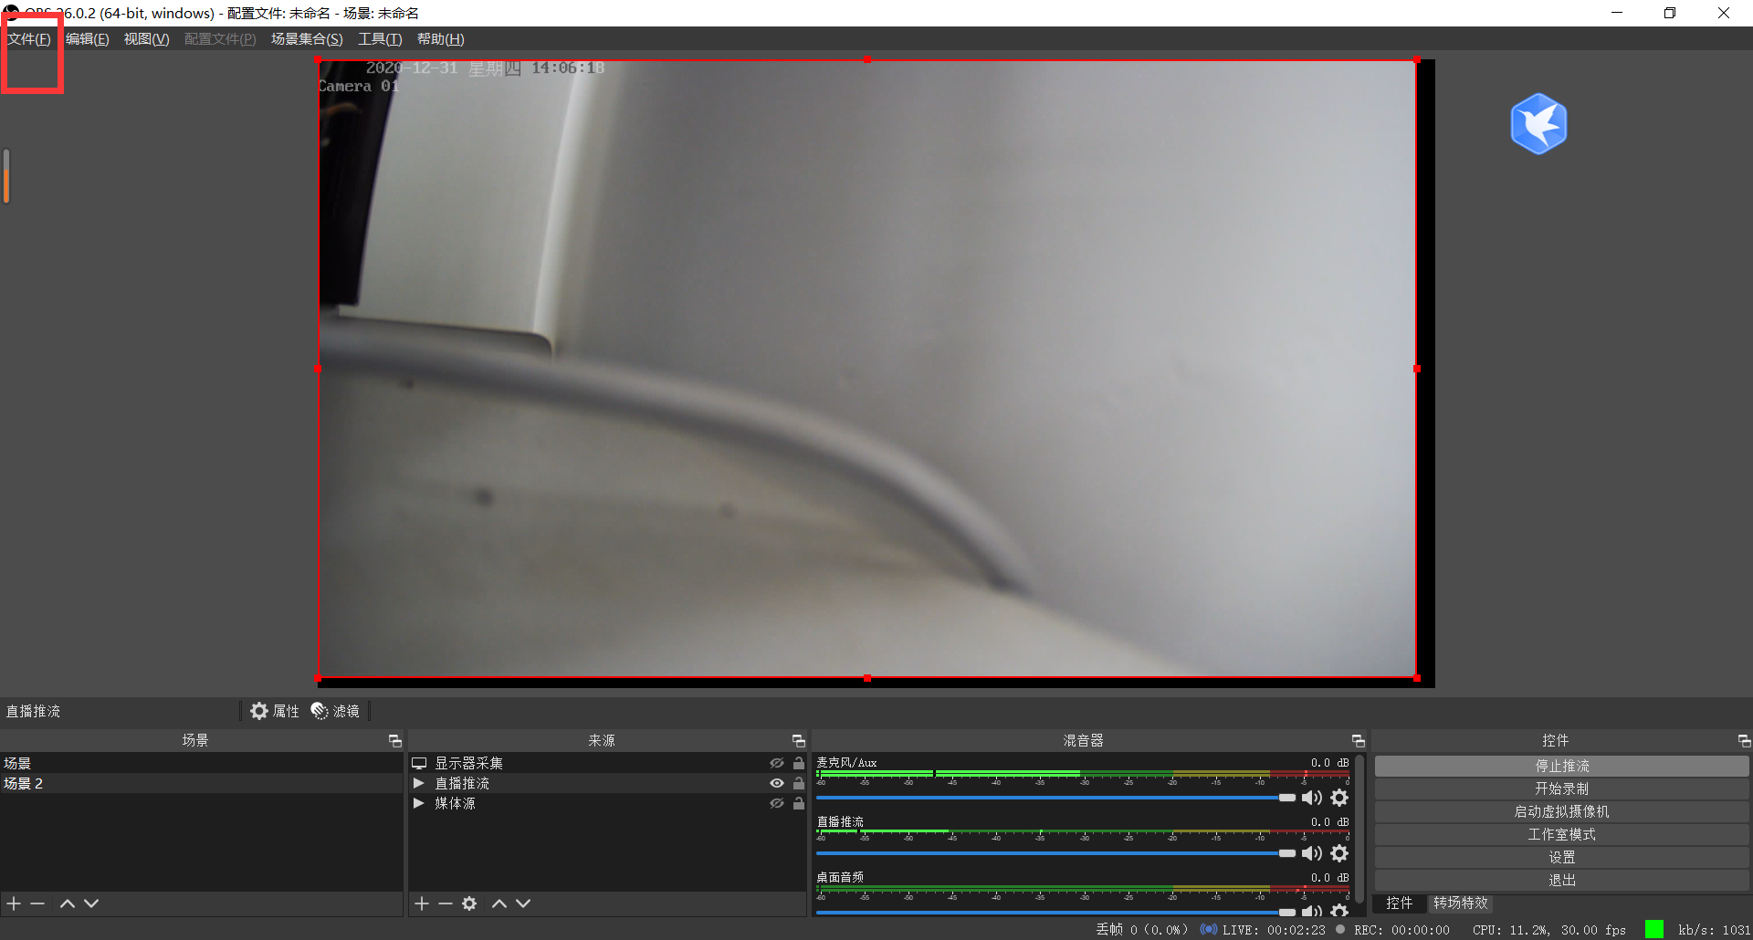Toggle the lock on the 直播推流 source
Screen dimensions: 1753x940
(799, 783)
